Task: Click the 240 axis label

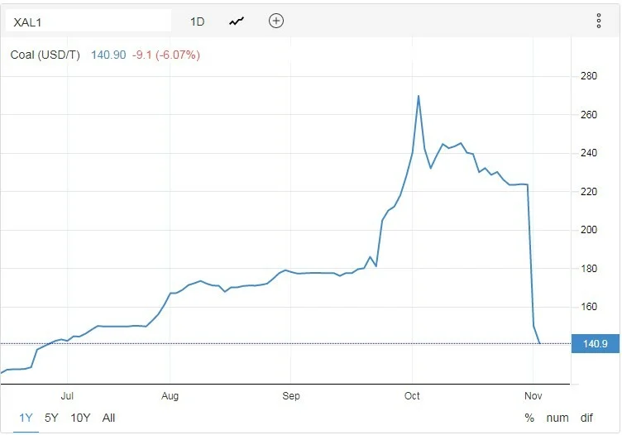Action: coord(589,153)
